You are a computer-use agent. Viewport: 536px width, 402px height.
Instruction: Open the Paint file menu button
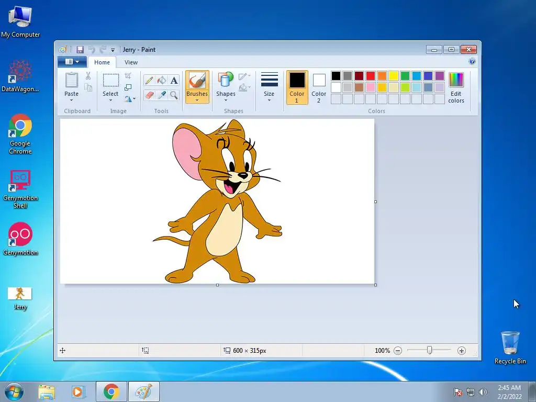[72, 62]
